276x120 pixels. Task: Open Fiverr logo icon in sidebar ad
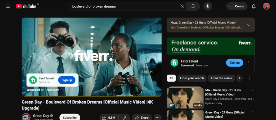(174, 63)
